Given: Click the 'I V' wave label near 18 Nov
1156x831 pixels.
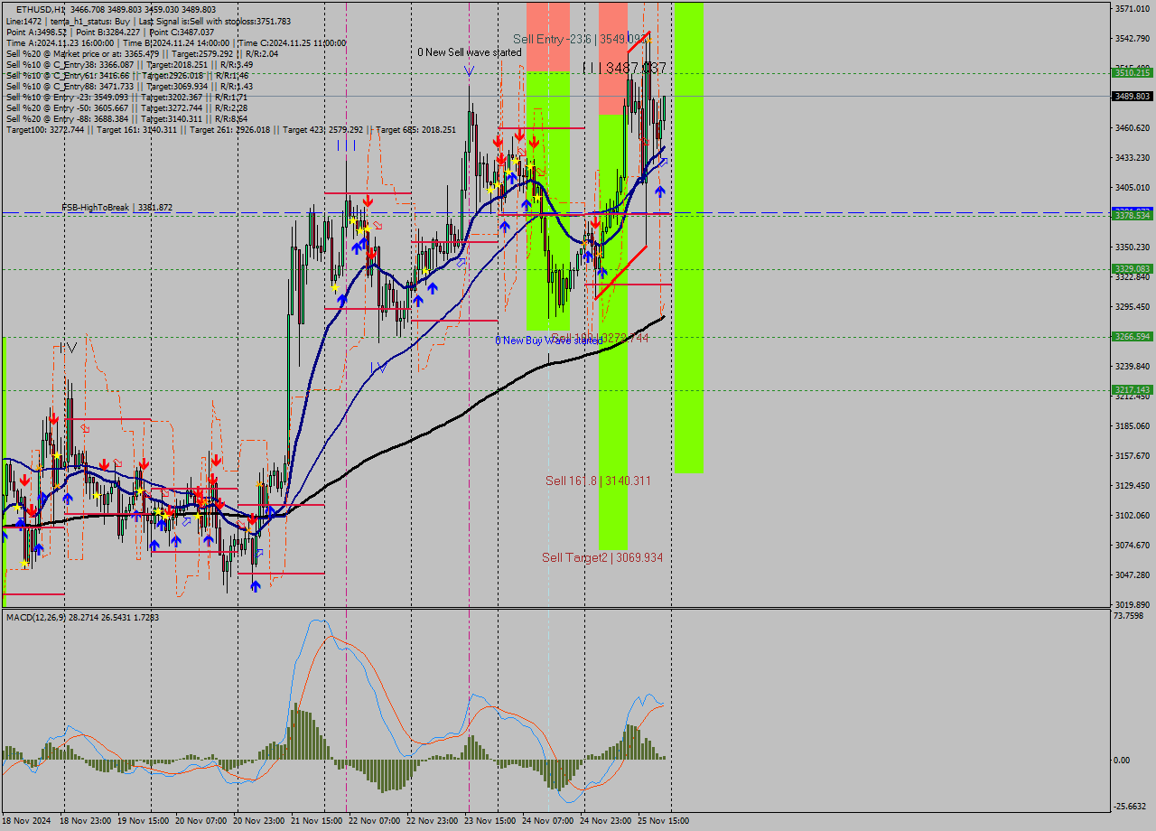Looking at the screenshot, I should pyautogui.click(x=67, y=348).
